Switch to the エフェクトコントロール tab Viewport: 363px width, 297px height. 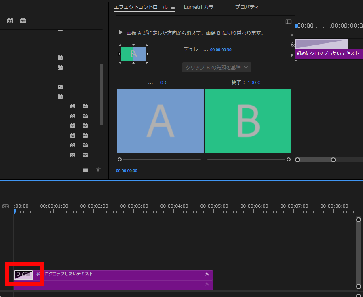tap(141, 7)
